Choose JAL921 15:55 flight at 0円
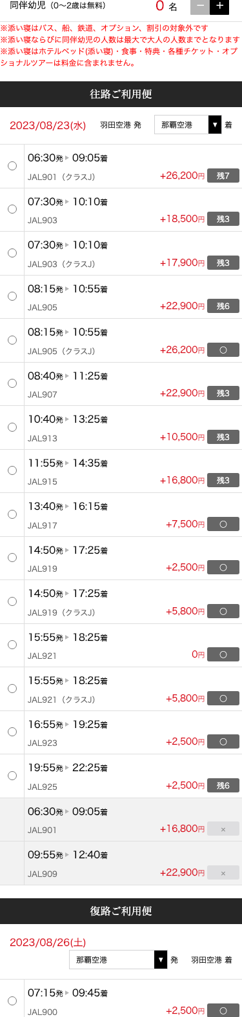Image resolution: width=242 pixels, height=1017 pixels. (12, 645)
